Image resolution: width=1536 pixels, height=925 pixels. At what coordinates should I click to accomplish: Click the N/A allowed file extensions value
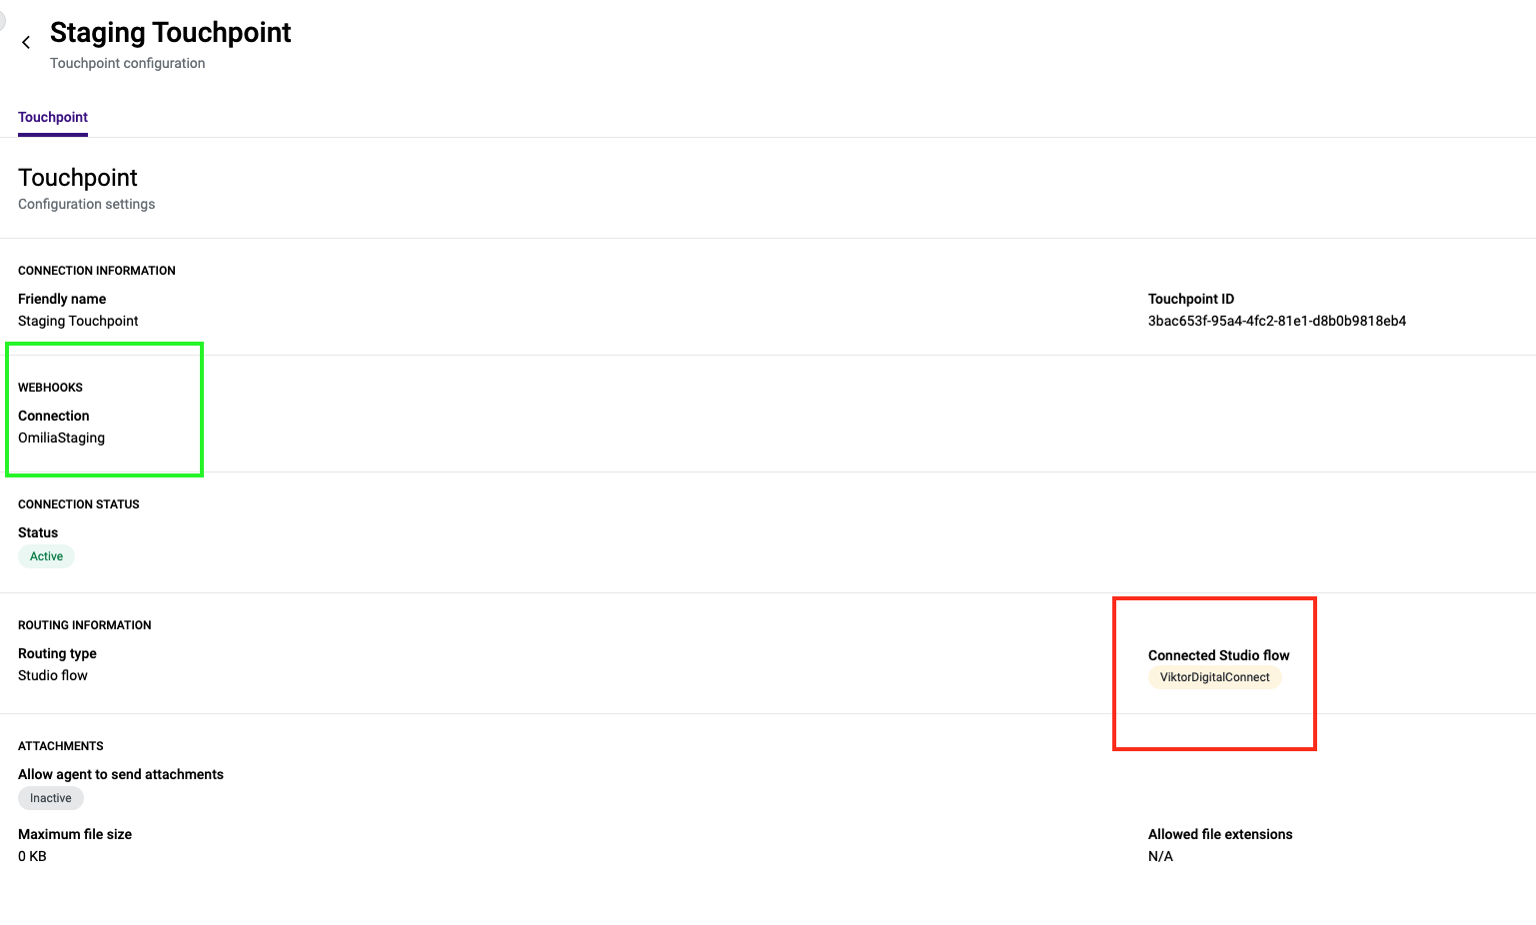pos(1160,856)
